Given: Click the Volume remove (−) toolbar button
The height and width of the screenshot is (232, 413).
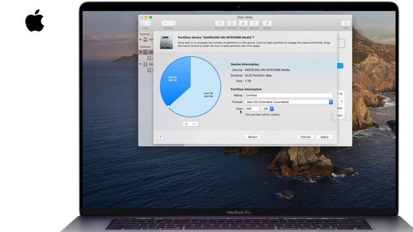Looking at the screenshot, I should [x=172, y=23].
